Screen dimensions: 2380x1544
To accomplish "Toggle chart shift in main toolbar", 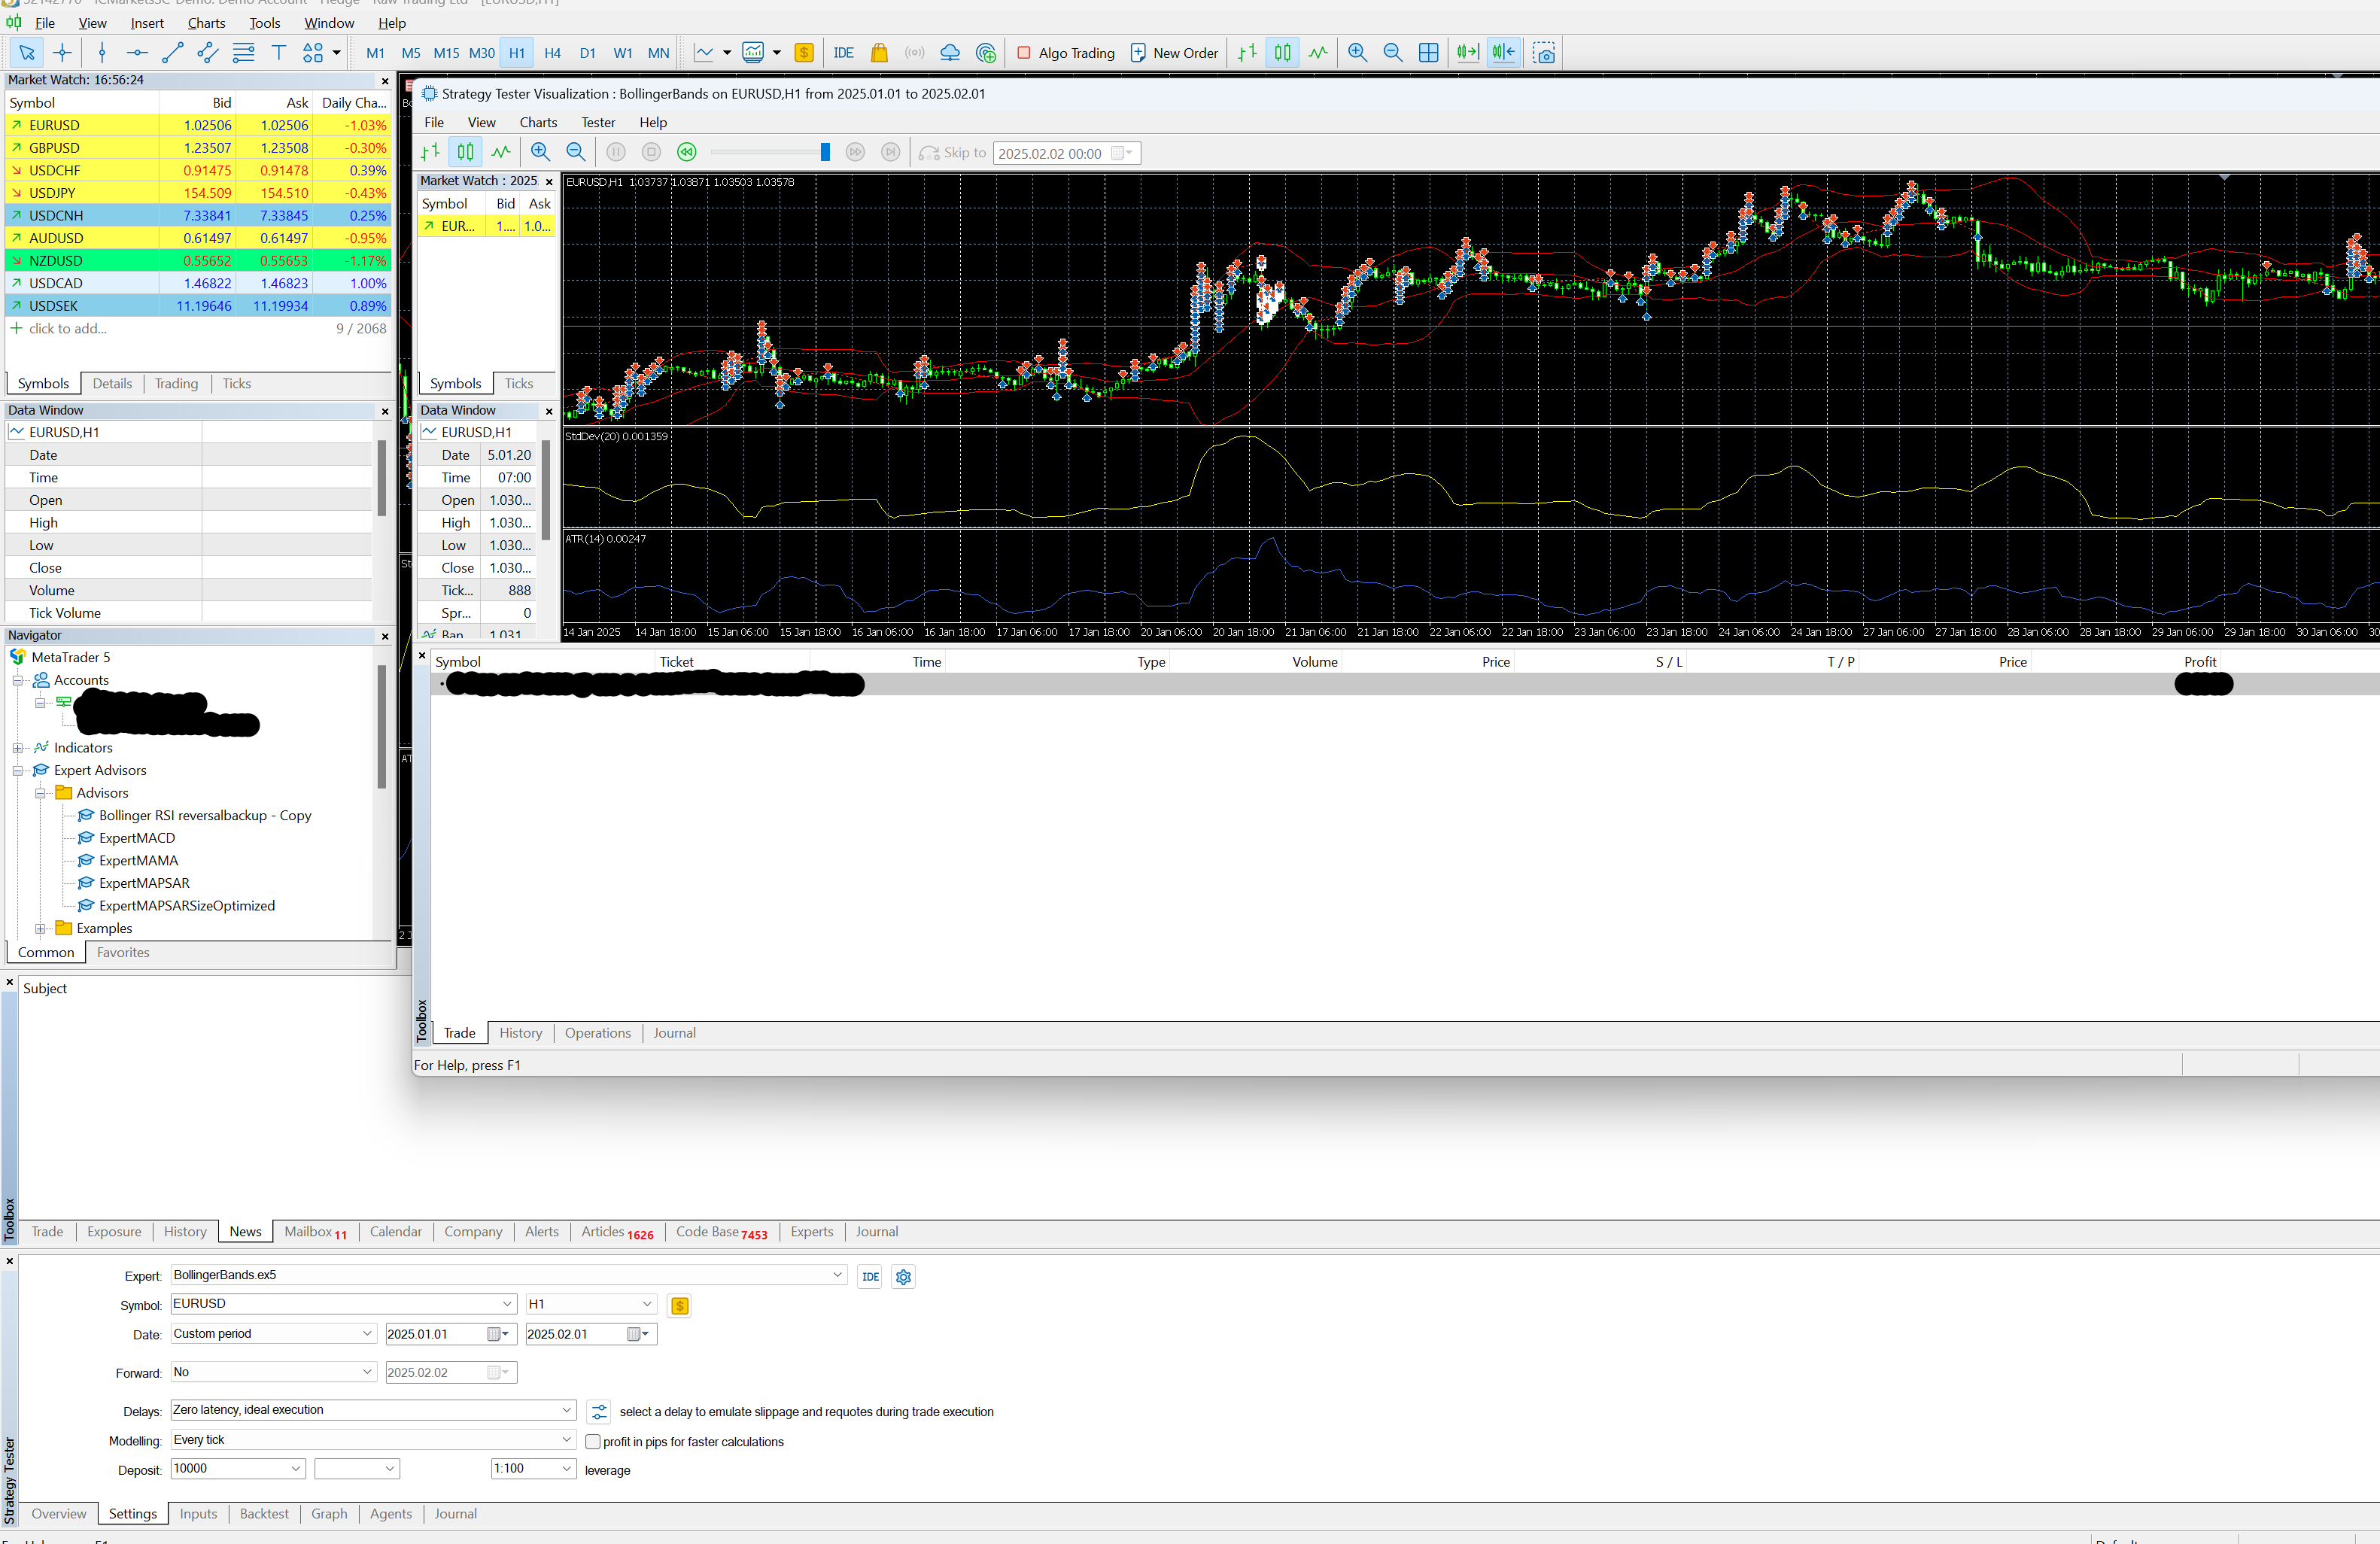I will pyautogui.click(x=1503, y=53).
